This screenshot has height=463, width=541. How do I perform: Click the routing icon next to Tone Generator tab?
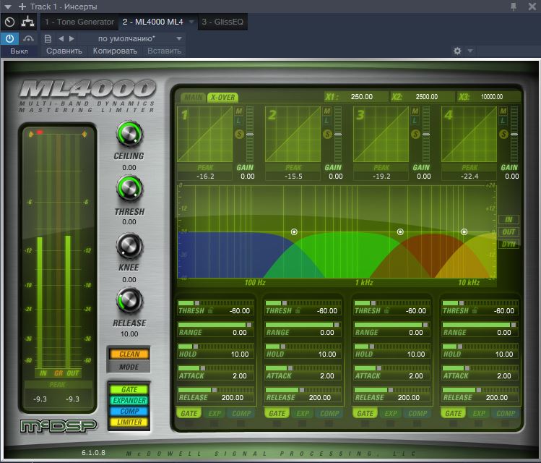tap(28, 22)
